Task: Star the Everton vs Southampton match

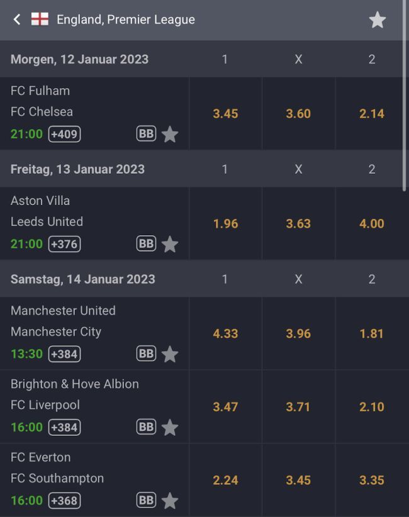Action: [x=170, y=501]
